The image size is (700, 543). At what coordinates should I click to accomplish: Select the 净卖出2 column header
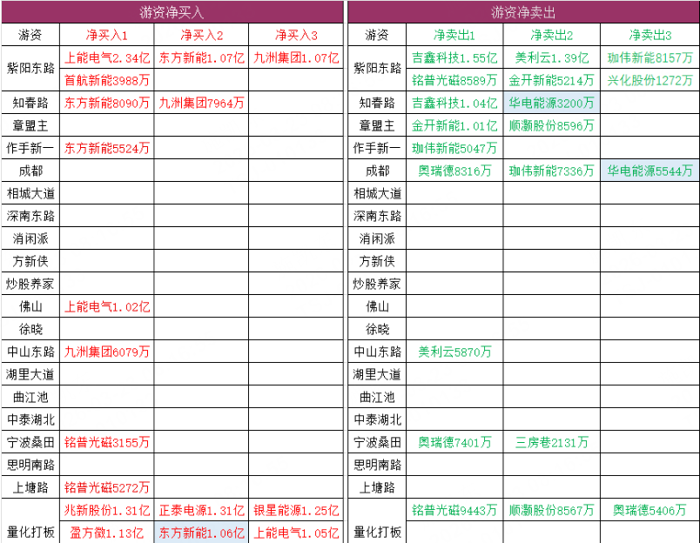[x=552, y=35]
